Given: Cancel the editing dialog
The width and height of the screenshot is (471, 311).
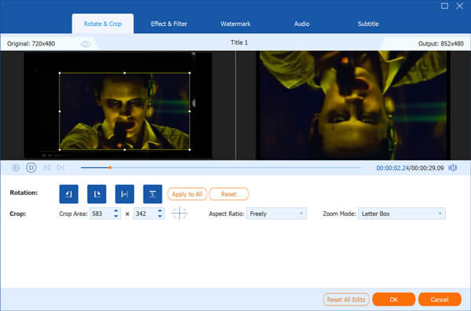Looking at the screenshot, I should pyautogui.click(x=440, y=299).
